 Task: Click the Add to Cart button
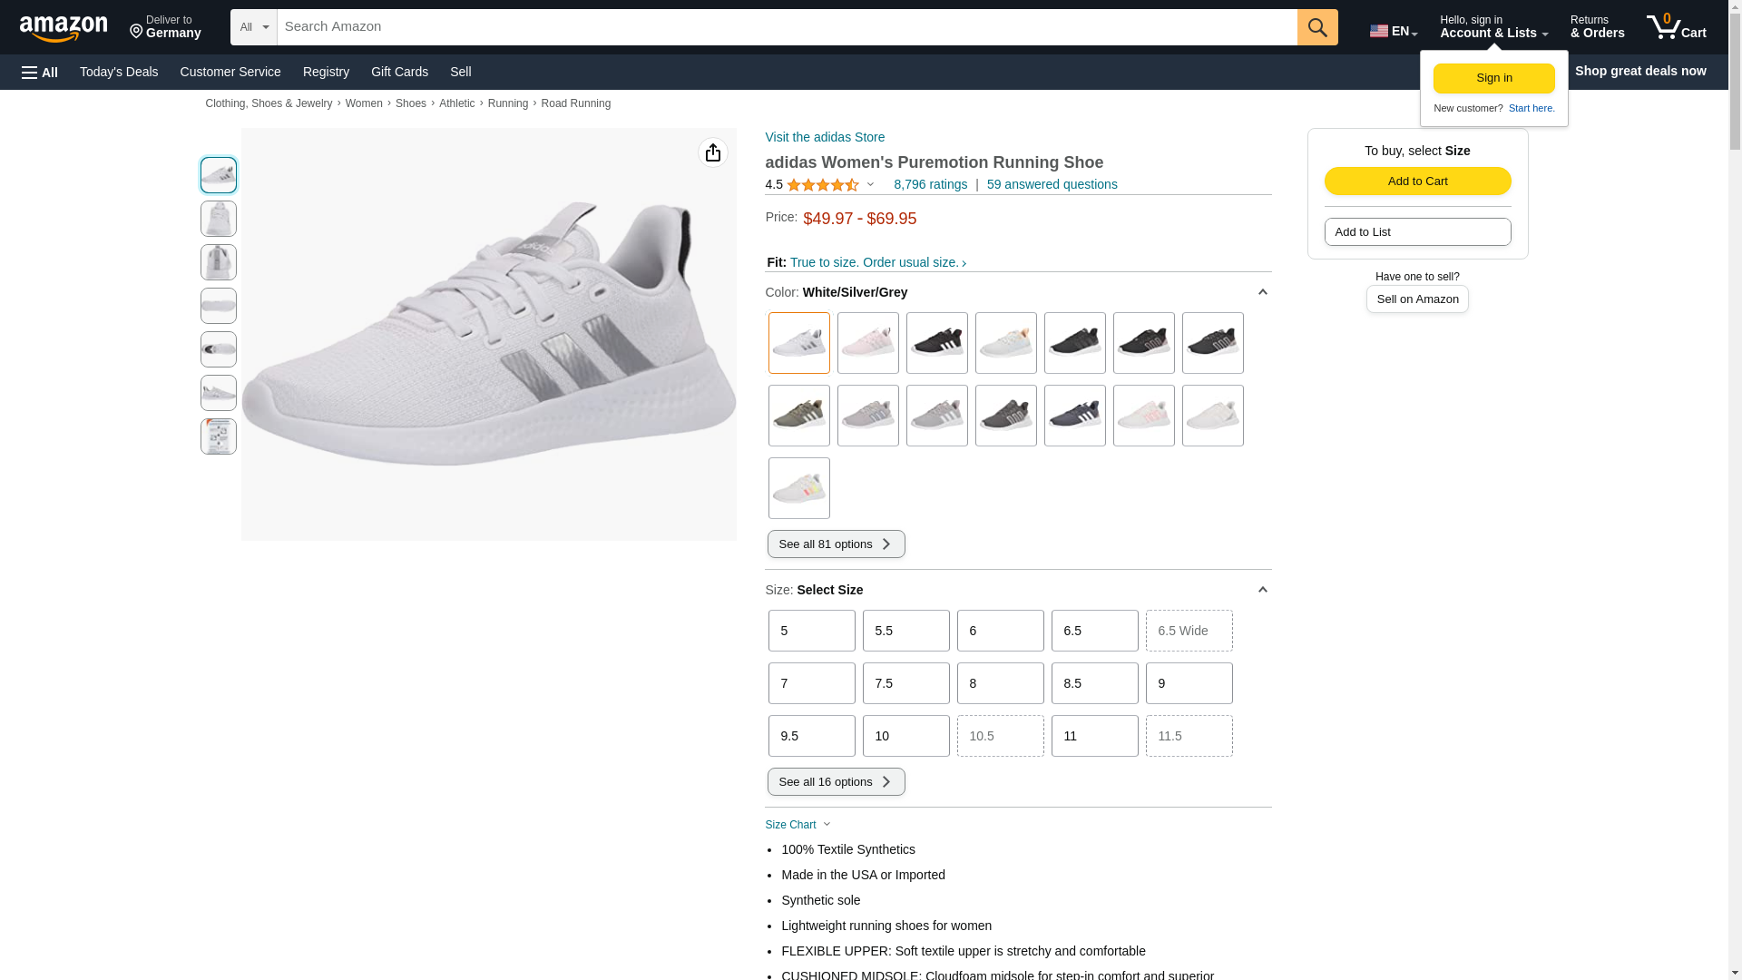coord(1417,181)
